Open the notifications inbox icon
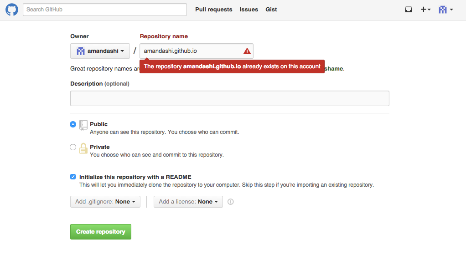The image size is (466, 255). click(x=409, y=10)
